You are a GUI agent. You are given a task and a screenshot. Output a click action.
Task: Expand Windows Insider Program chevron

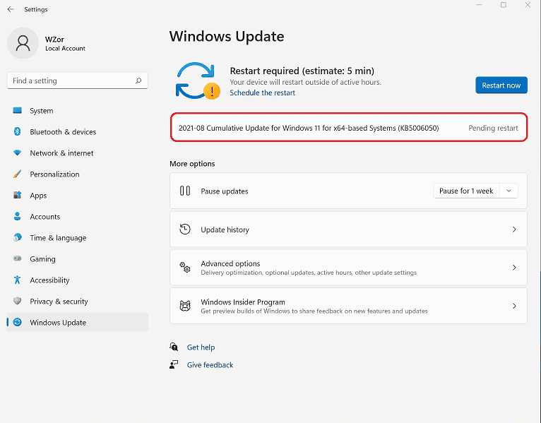[x=514, y=306]
